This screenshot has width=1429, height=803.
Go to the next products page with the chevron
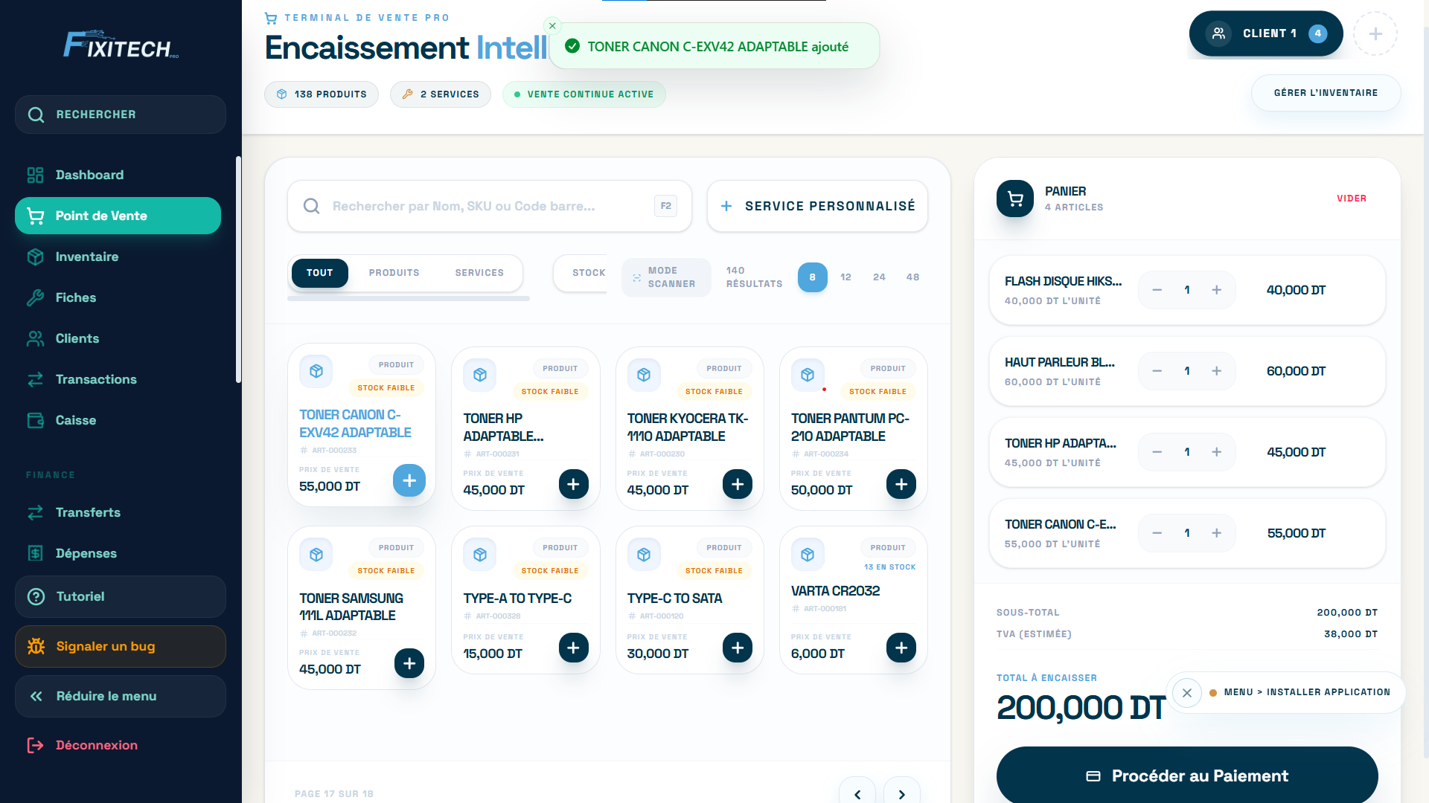901,793
